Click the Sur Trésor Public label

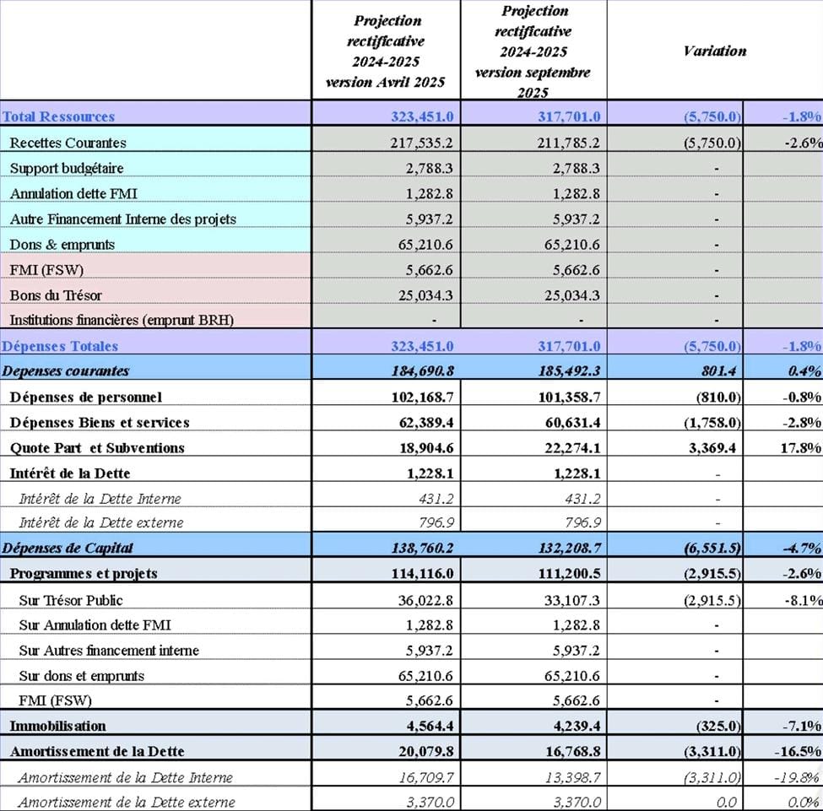[71, 600]
